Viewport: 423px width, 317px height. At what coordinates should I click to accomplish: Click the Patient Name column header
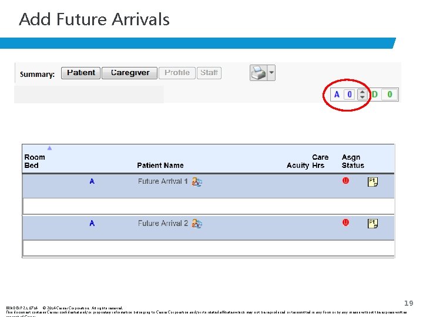click(x=160, y=166)
